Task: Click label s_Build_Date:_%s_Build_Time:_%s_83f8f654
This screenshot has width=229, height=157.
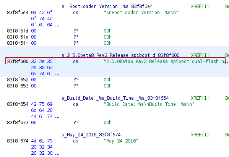Action: click(x=115, y=98)
